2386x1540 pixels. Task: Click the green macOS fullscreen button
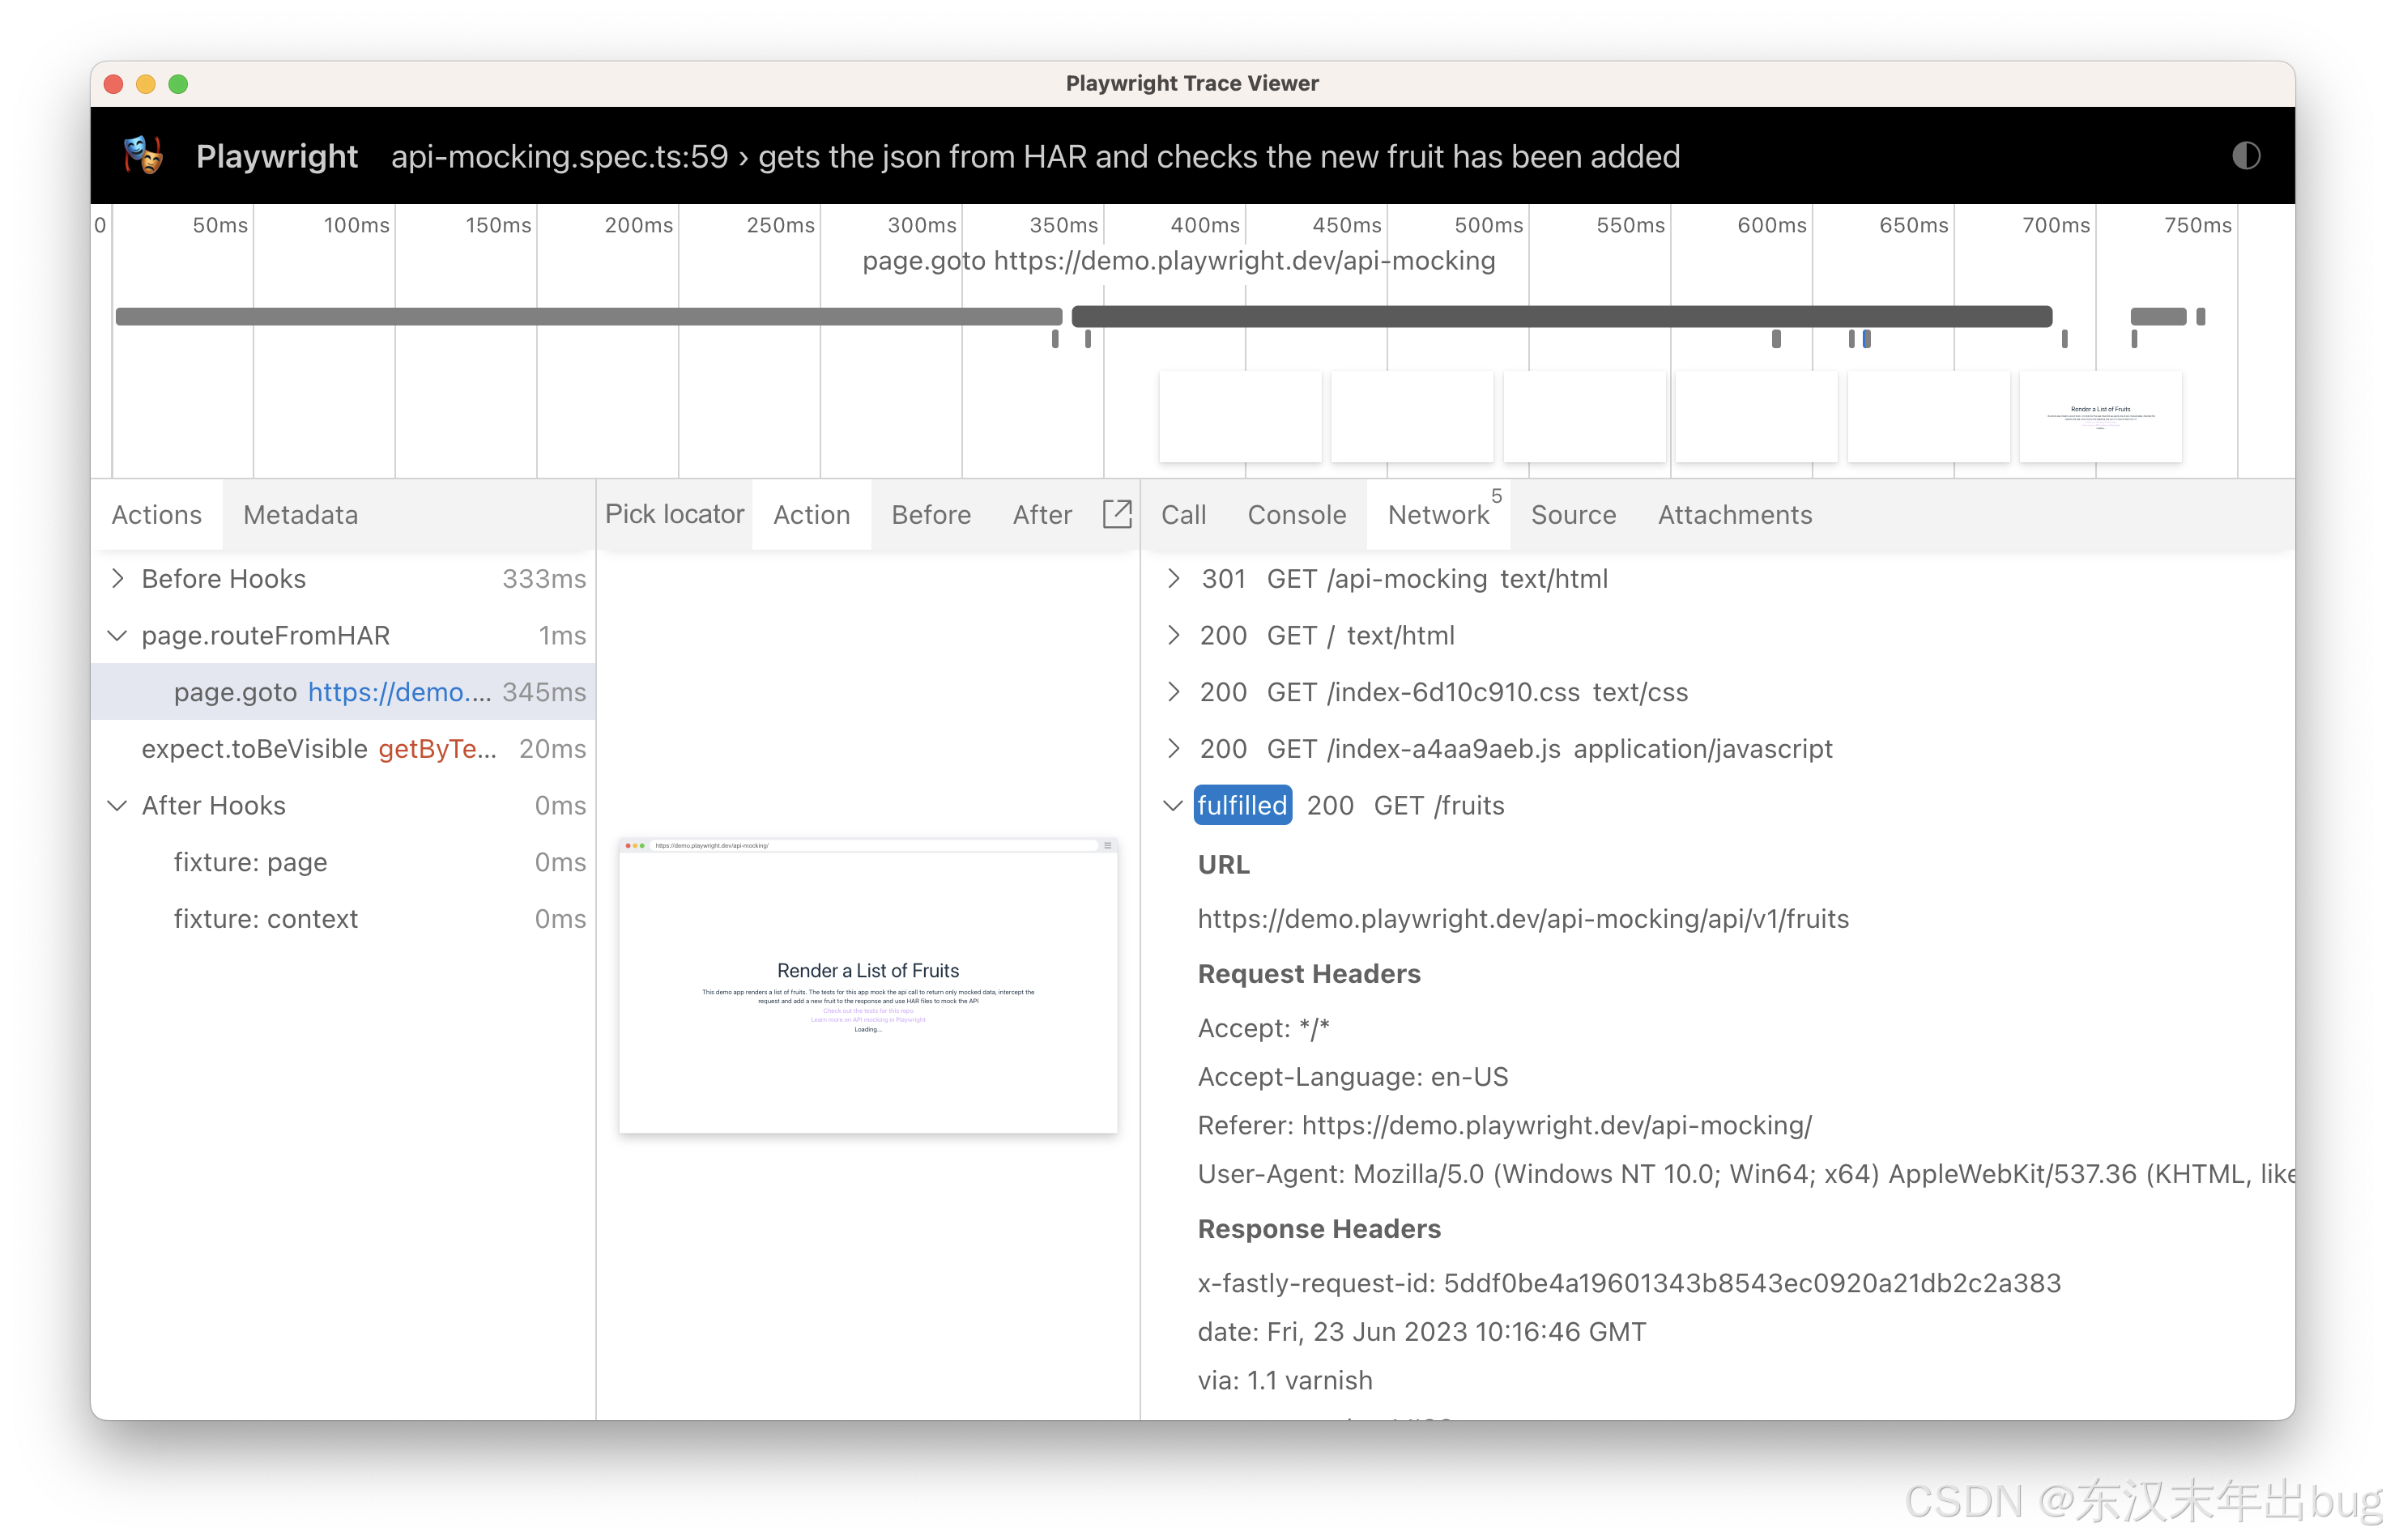tap(178, 84)
